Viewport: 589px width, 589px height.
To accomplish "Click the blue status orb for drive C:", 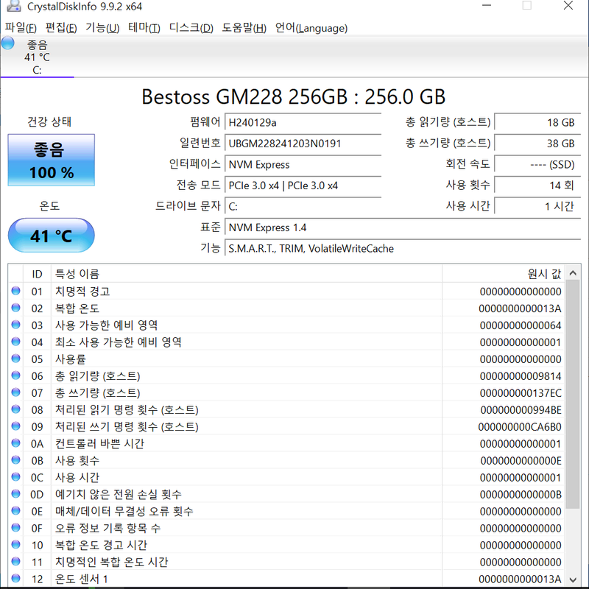I will click(7, 43).
